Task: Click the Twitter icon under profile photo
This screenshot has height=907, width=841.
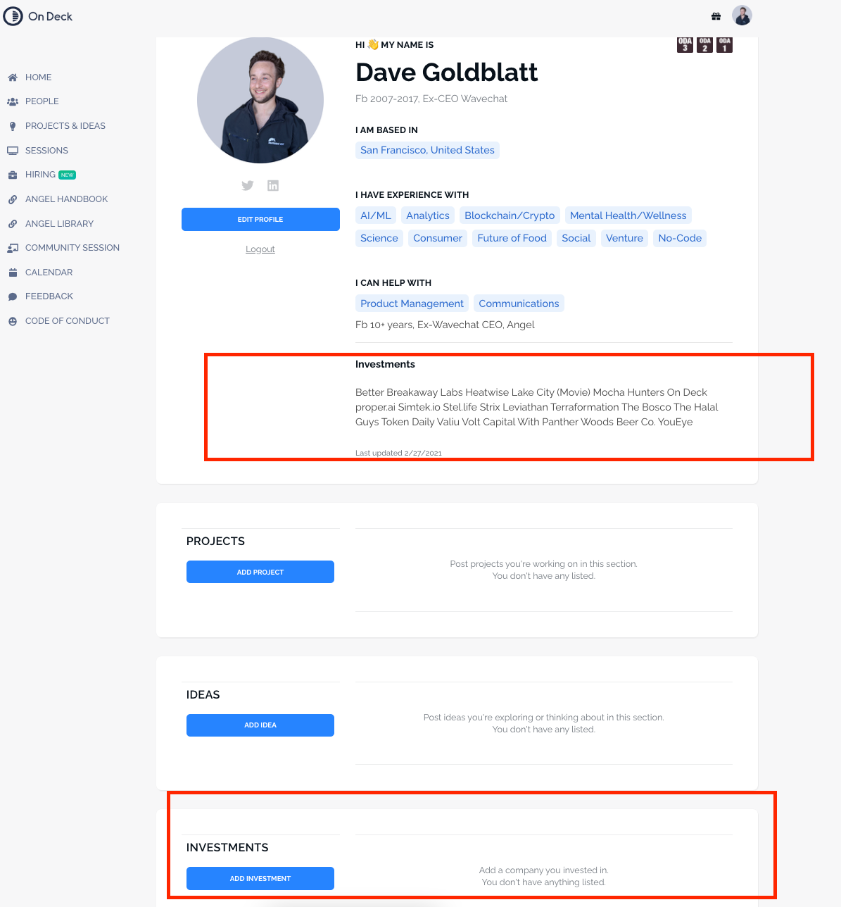Action: pos(248,185)
